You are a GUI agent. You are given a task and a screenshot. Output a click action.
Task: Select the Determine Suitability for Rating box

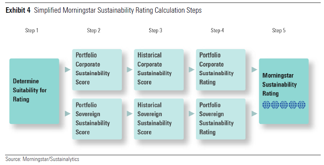pyautogui.click(x=34, y=91)
